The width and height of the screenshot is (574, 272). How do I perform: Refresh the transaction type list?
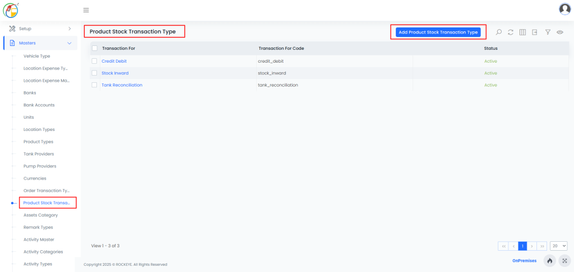511,32
